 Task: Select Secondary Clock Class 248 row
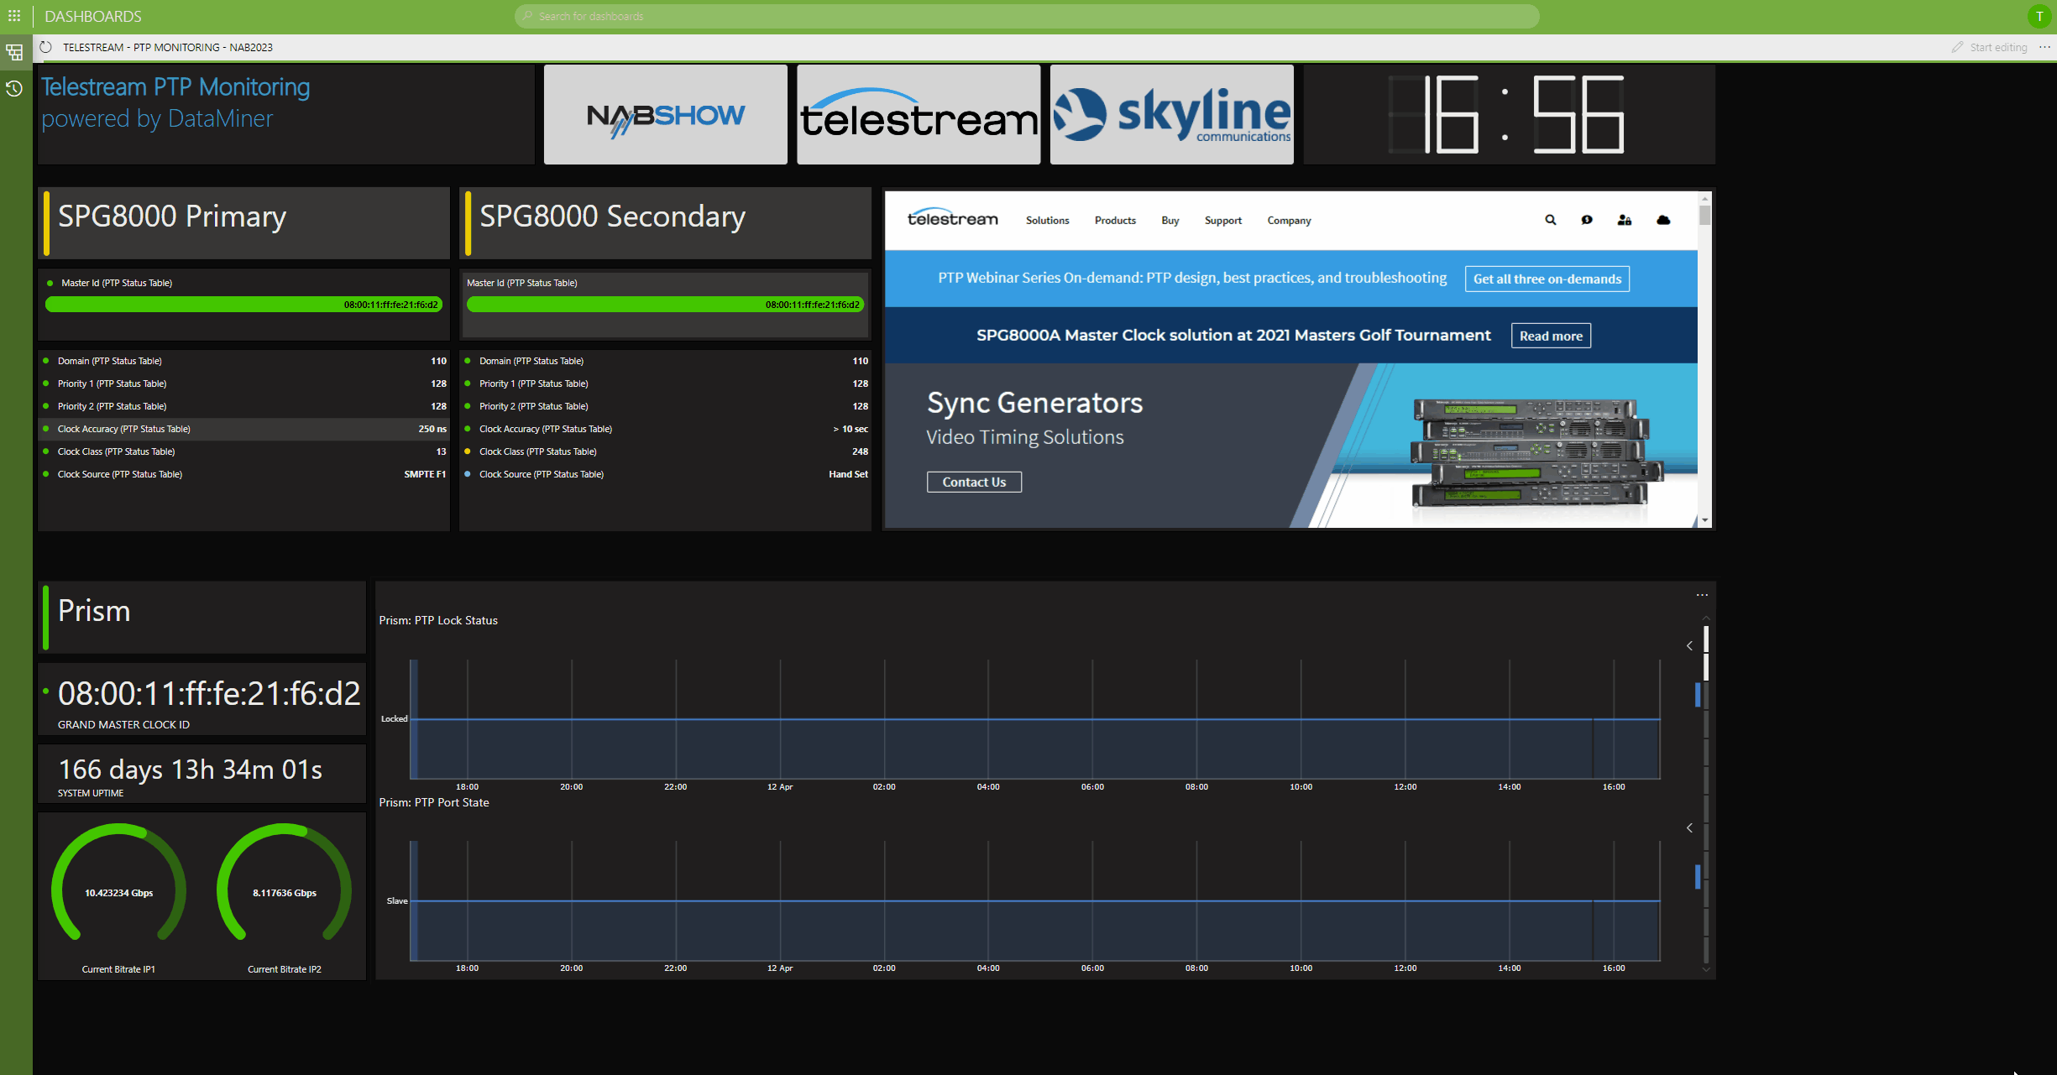pos(666,451)
